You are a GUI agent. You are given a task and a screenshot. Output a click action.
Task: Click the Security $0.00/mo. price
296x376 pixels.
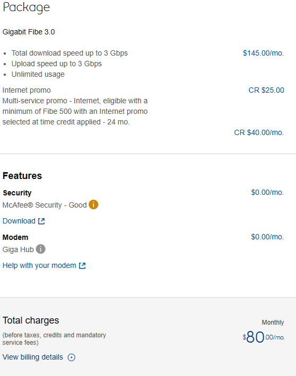(x=267, y=192)
